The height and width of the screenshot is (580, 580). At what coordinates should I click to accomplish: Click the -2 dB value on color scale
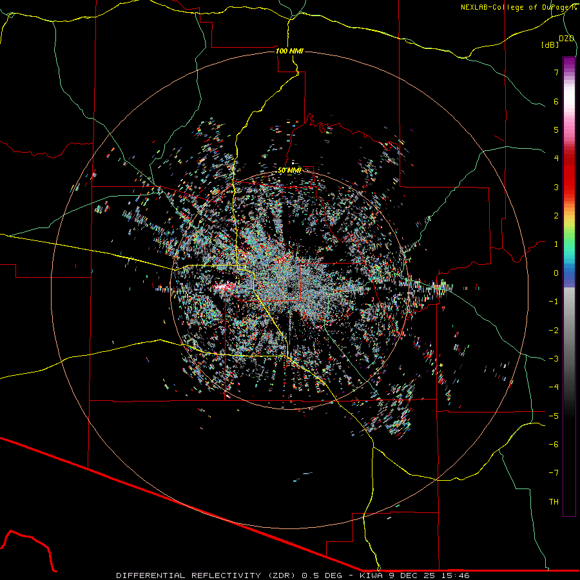pos(554,331)
